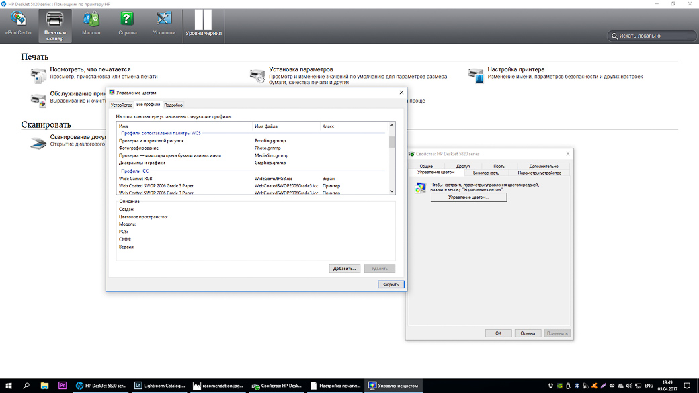Open the Дополнительно tab in printer properties

pos(544,166)
